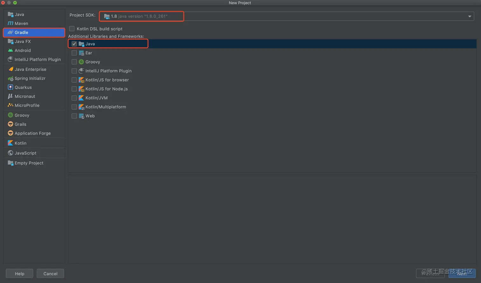Click the Ear framework icon
The width and height of the screenshot is (481, 283).
coord(81,53)
